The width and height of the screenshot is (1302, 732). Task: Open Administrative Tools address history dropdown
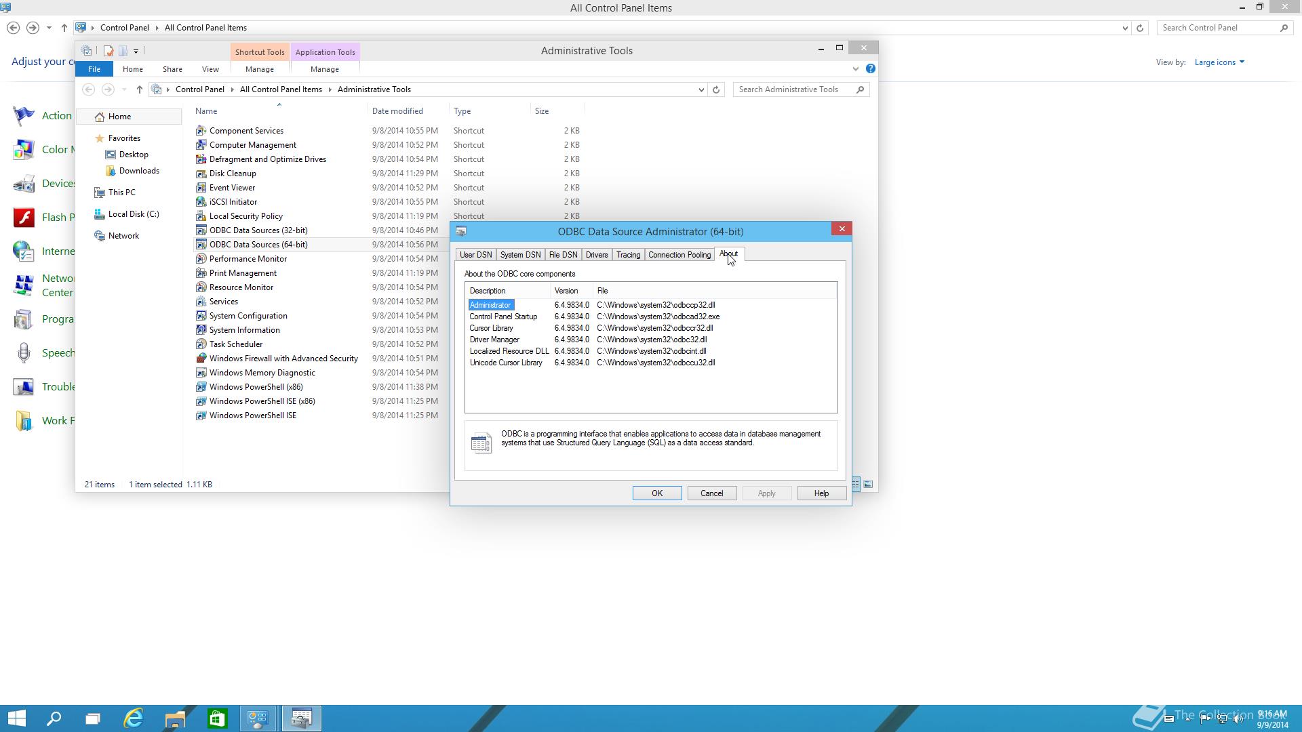(701, 89)
